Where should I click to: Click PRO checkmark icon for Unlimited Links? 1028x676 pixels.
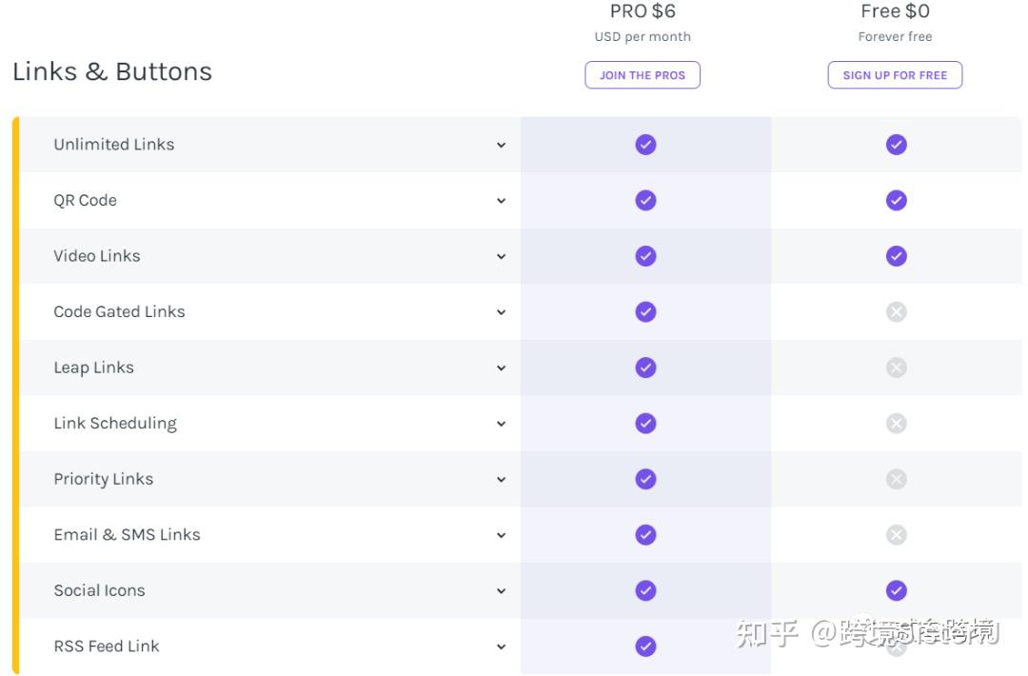[645, 145]
